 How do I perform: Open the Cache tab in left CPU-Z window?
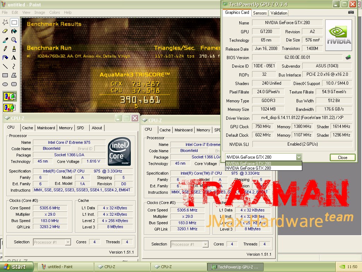pos(28,128)
